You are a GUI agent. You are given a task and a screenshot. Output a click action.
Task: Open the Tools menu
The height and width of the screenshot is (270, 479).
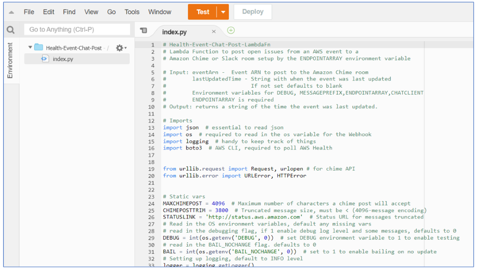coord(132,12)
